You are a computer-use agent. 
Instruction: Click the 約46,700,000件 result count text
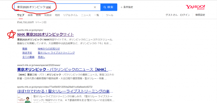[x=25, y=22]
